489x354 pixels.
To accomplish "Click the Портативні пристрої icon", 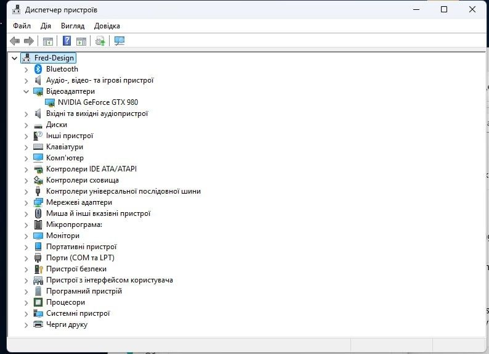I will (x=38, y=247).
